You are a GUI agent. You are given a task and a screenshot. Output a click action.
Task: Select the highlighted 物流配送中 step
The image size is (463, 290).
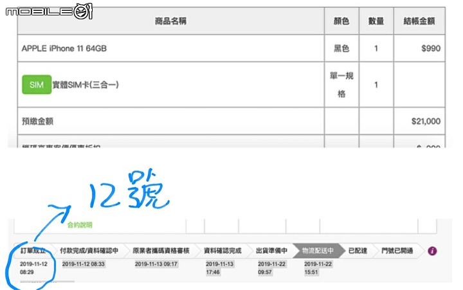tap(318, 251)
